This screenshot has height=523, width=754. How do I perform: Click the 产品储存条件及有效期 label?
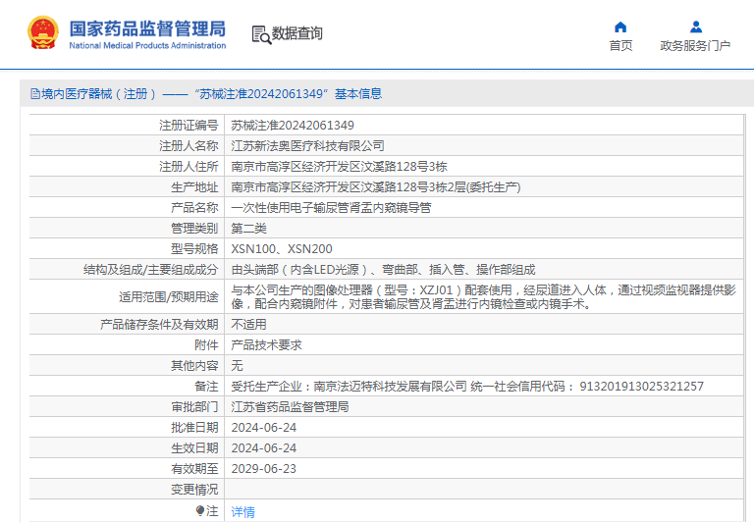(x=159, y=325)
